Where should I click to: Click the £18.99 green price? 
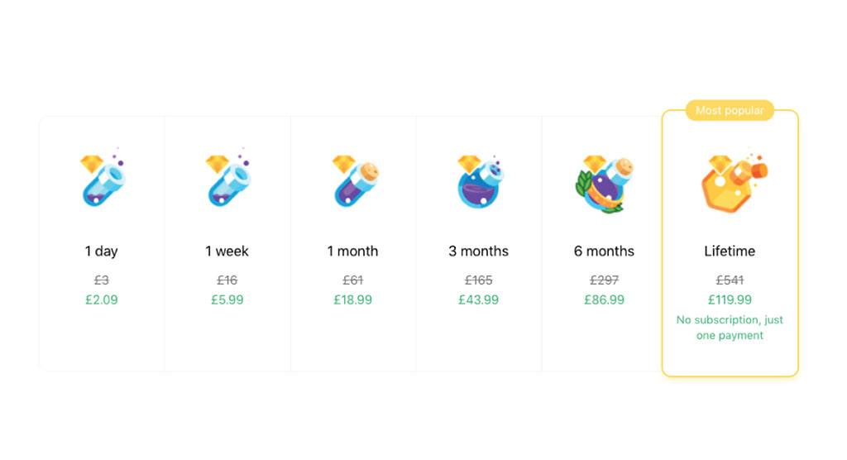click(x=352, y=300)
